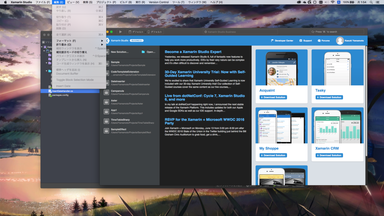384x216 pixels.
Task: Click the Xamarin Studio Business status field
Action: 240,32
